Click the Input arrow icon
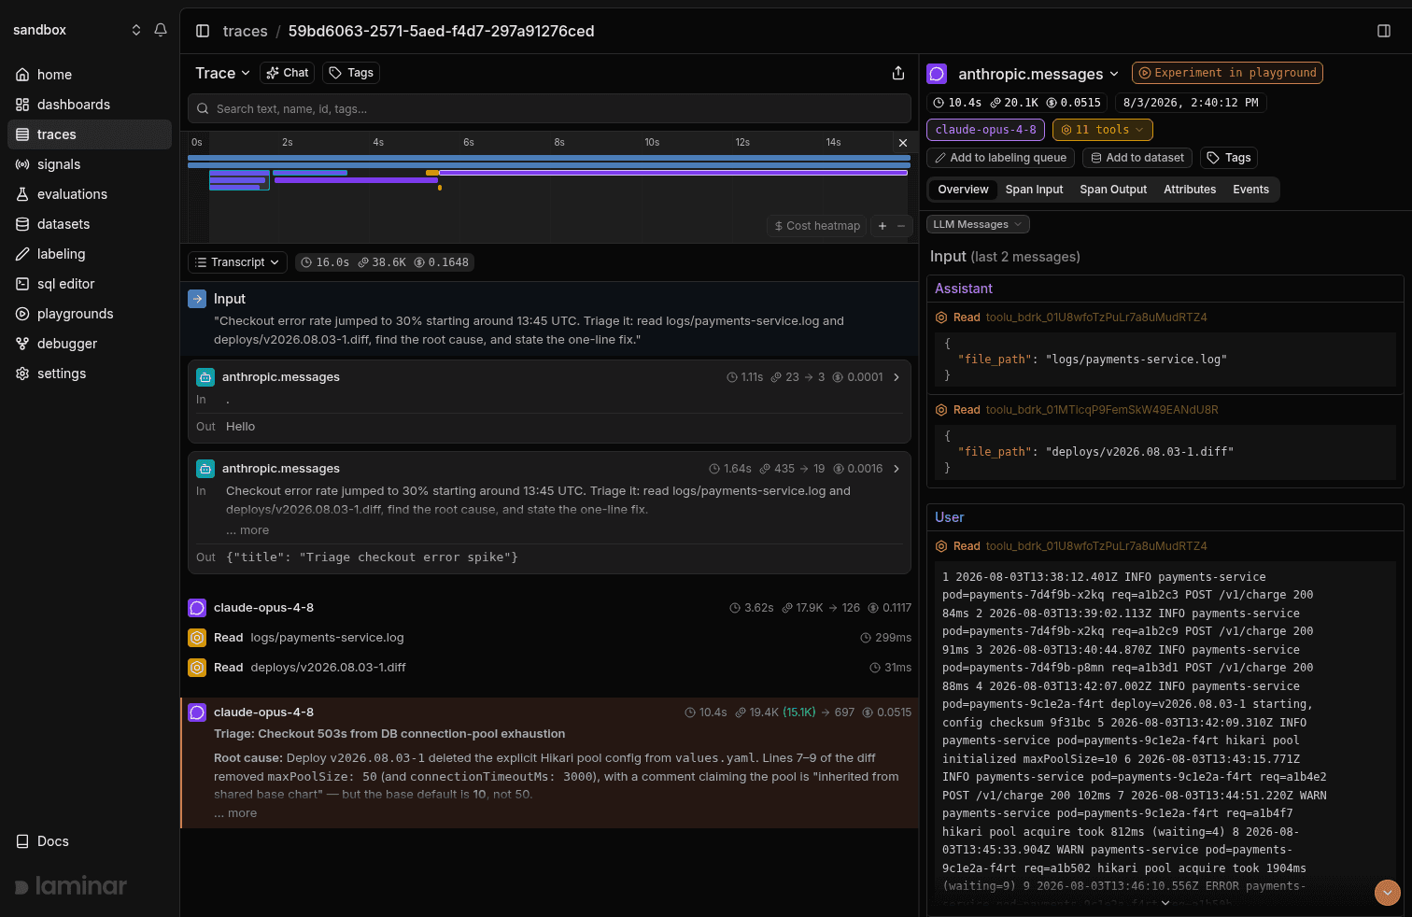 coord(197,299)
